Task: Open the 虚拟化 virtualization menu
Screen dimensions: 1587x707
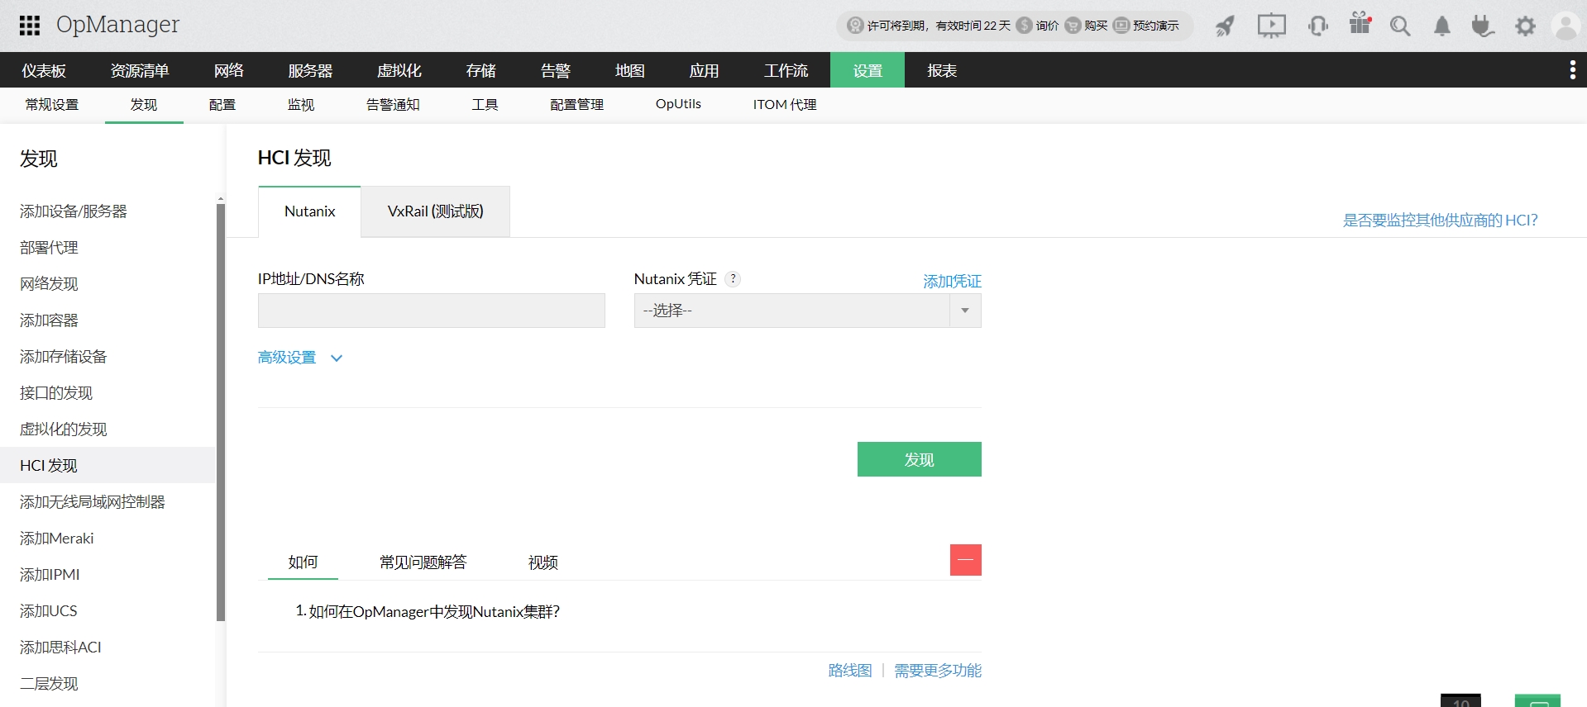Action: coord(399,70)
